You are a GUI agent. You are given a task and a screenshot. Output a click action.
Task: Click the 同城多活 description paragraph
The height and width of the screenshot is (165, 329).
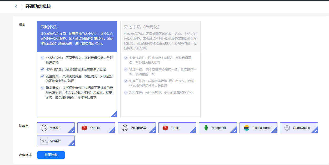click(x=77, y=39)
